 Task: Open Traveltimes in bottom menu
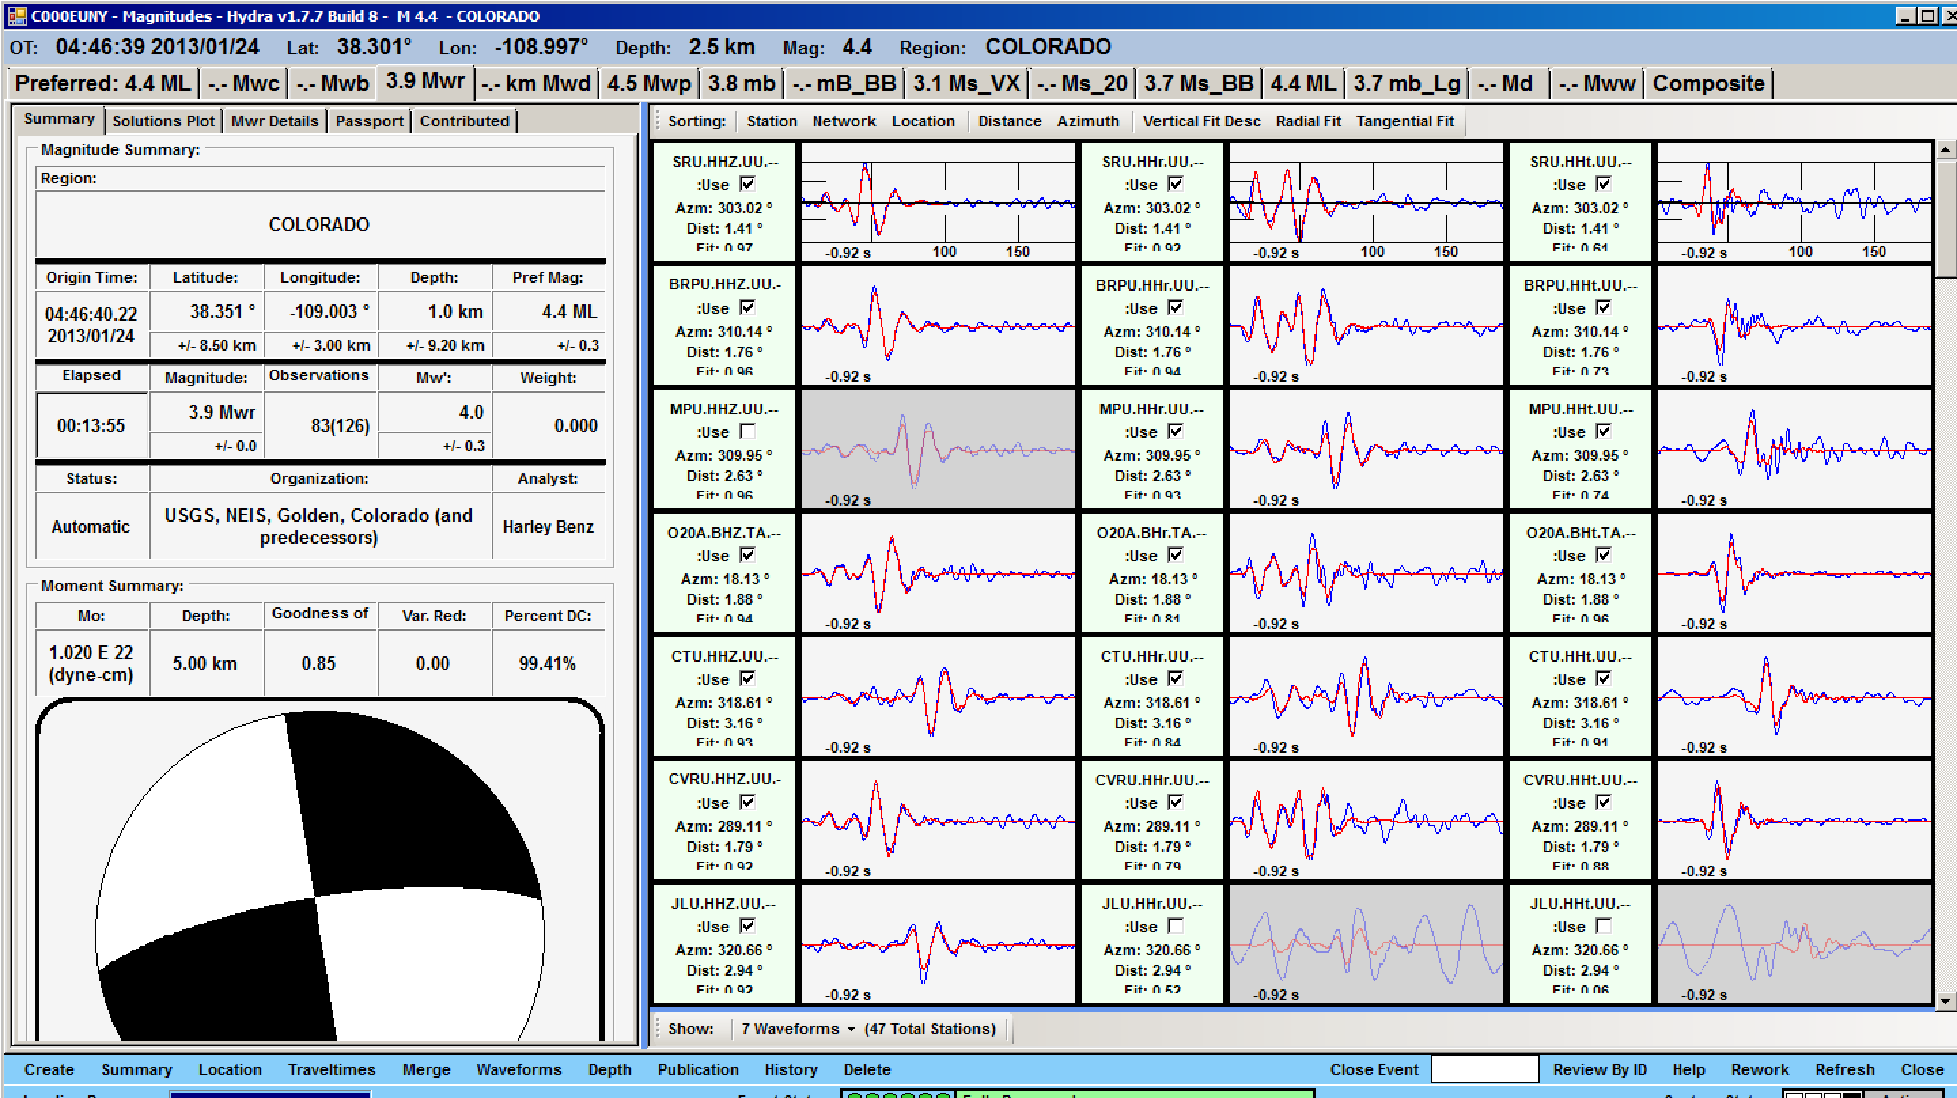(x=331, y=1069)
